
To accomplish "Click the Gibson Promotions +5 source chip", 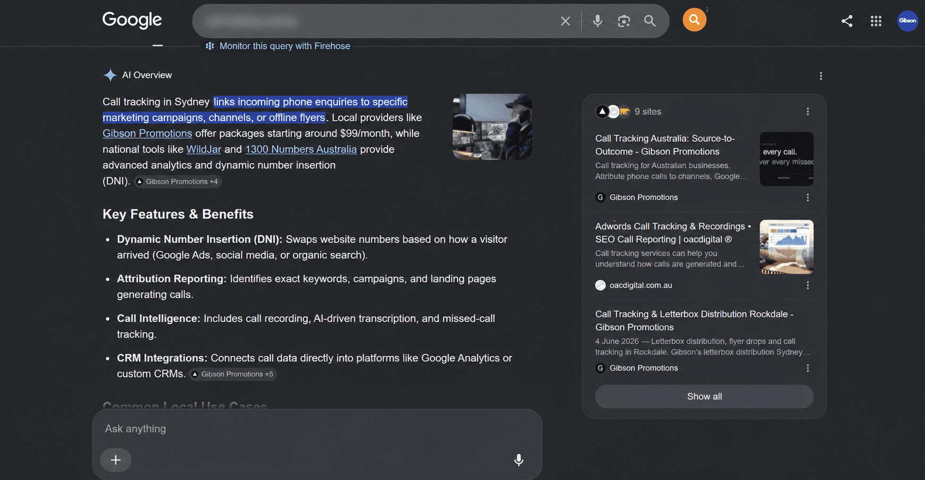I will pos(233,374).
